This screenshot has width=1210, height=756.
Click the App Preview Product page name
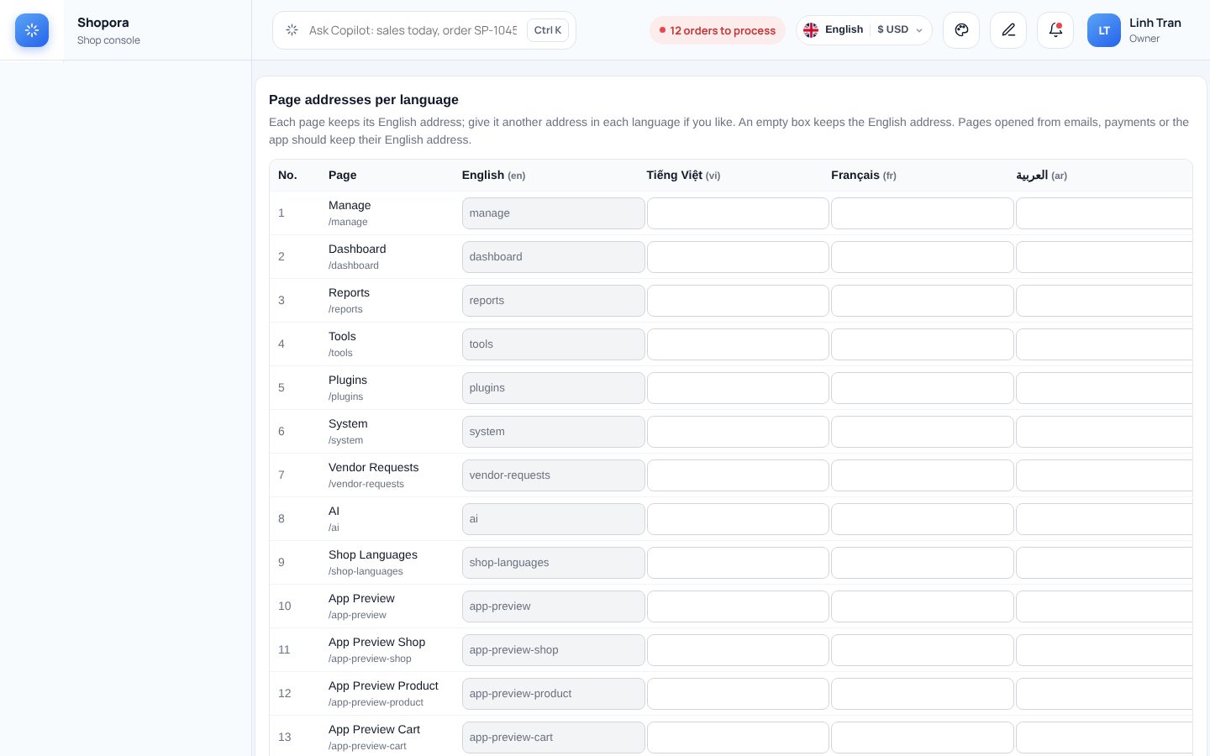[x=383, y=685]
